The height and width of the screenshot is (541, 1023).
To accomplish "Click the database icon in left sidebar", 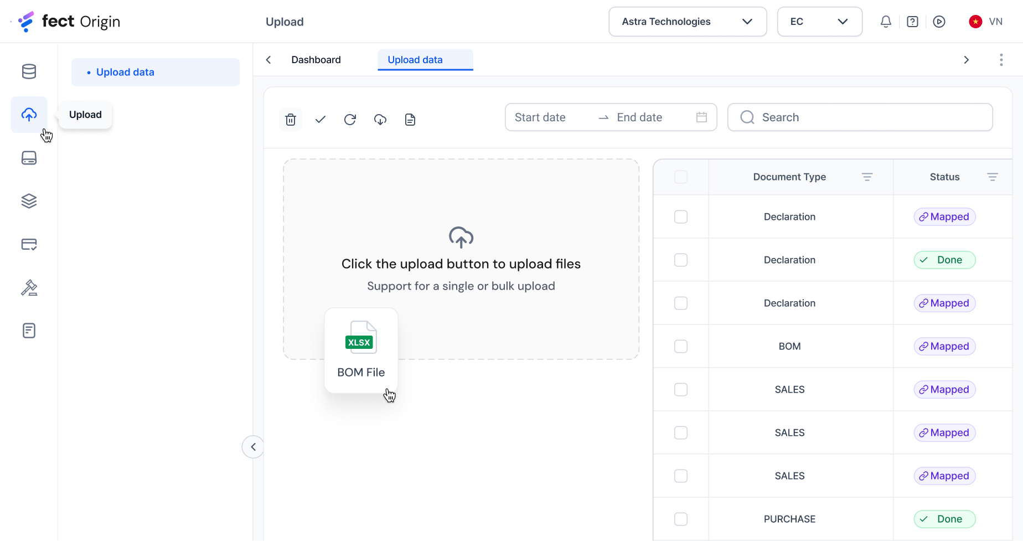I will (x=29, y=71).
